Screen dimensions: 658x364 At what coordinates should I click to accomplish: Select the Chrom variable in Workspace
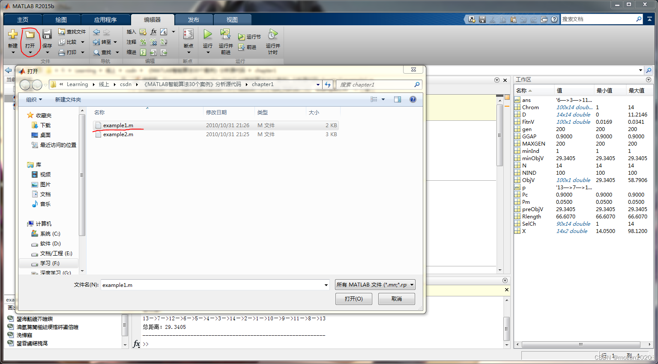[x=530, y=107]
